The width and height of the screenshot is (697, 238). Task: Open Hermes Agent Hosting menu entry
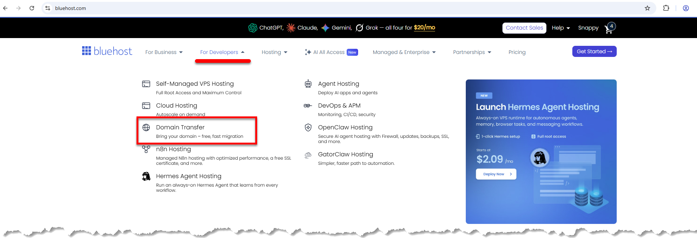(x=189, y=176)
